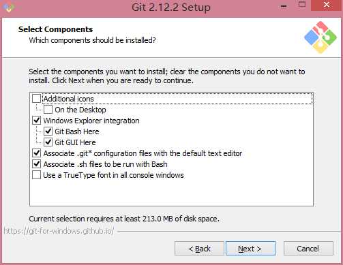Click the Git setup title bar icon
This screenshot has width=343, height=265.
[x=9, y=7]
